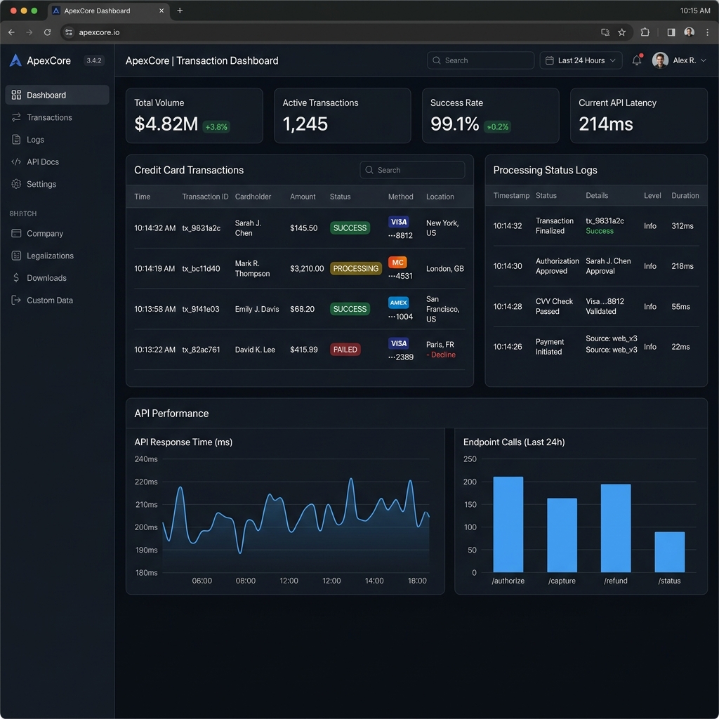Click the site info icon in address bar
This screenshot has width=719, height=719.
[x=69, y=32]
